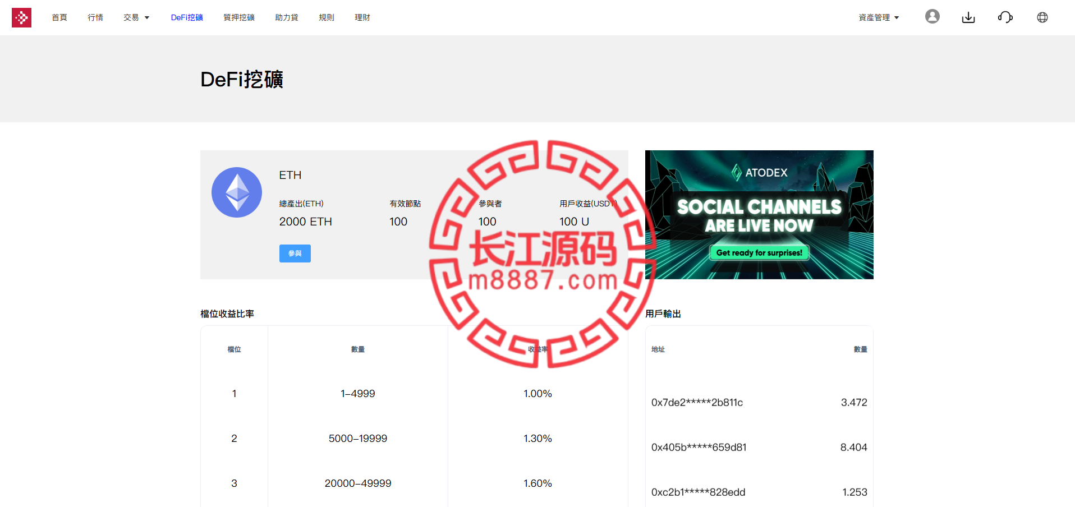Open the 助力貸 nav item
The height and width of the screenshot is (507, 1075).
point(287,17)
